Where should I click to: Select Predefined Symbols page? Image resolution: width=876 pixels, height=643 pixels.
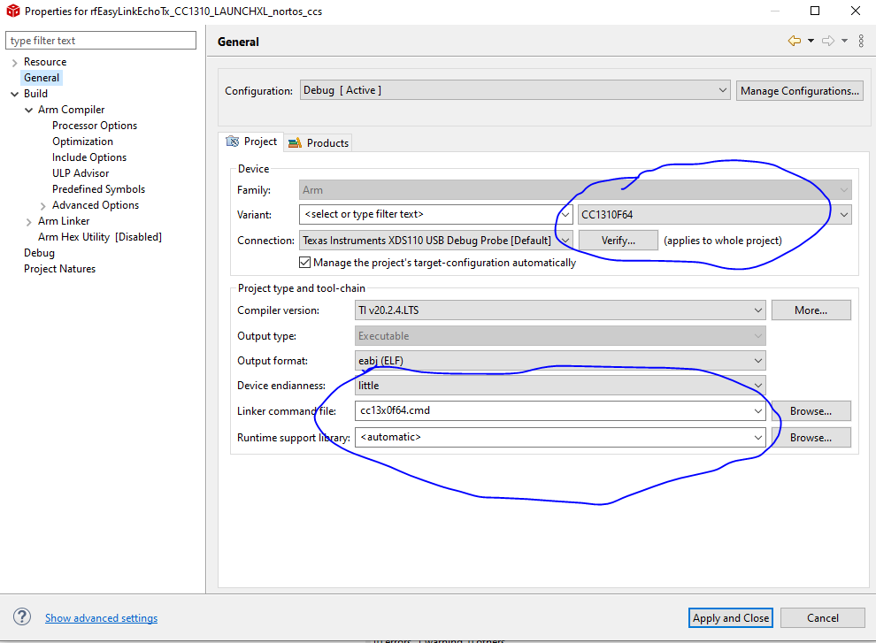98,188
